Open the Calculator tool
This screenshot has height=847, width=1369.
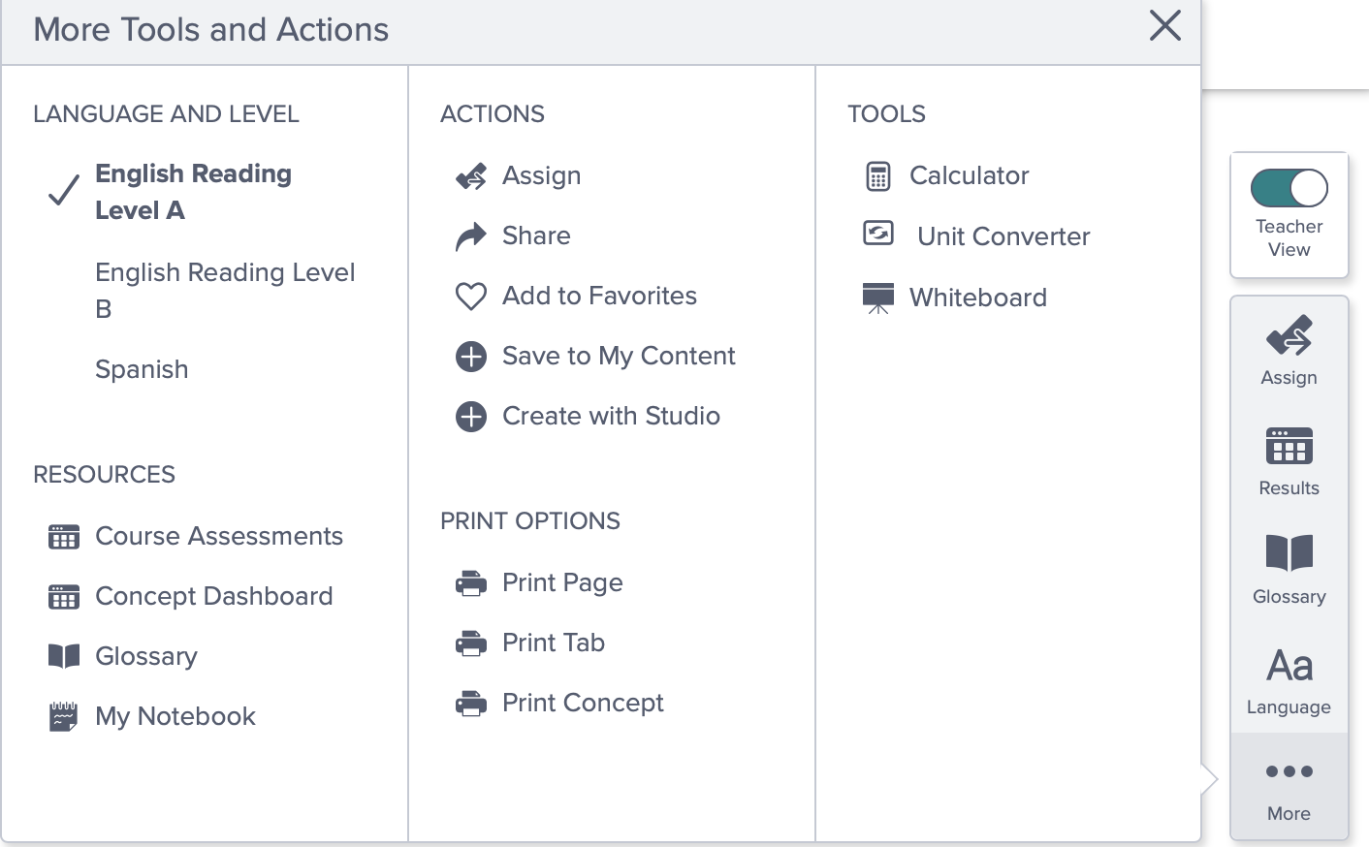click(945, 175)
